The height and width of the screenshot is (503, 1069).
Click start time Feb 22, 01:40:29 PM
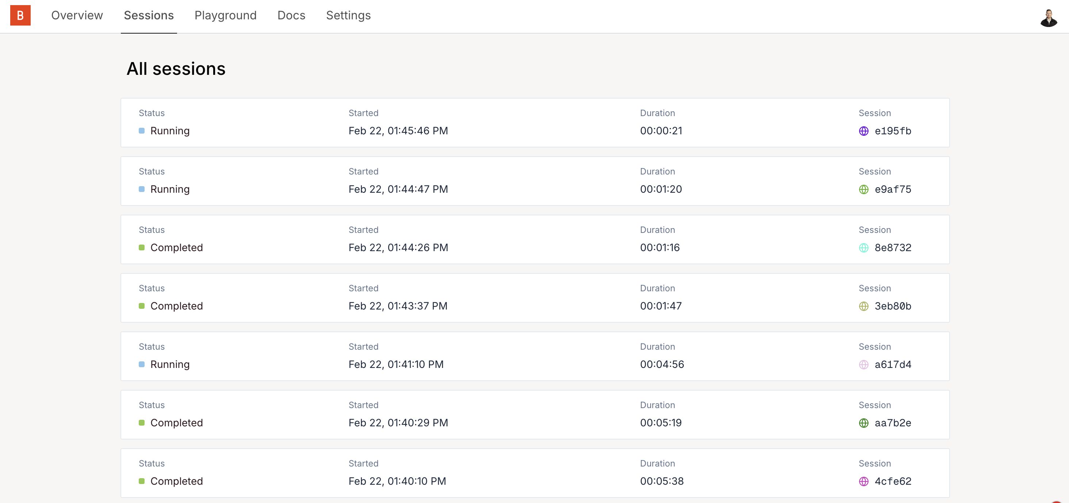(x=398, y=422)
